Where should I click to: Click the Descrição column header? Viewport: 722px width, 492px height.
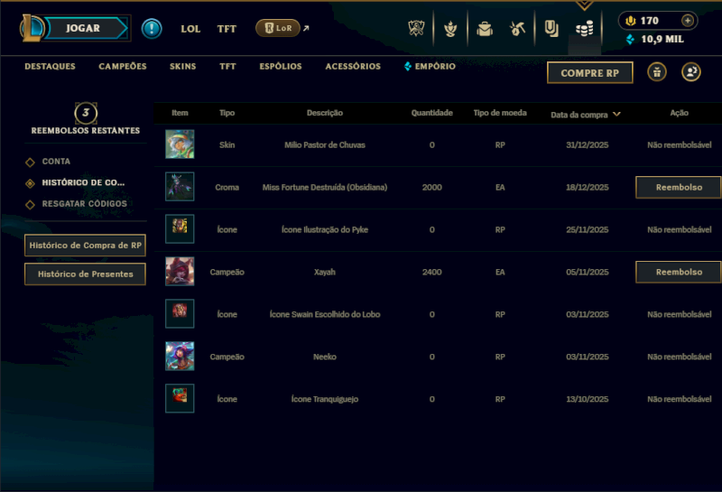[x=325, y=113]
